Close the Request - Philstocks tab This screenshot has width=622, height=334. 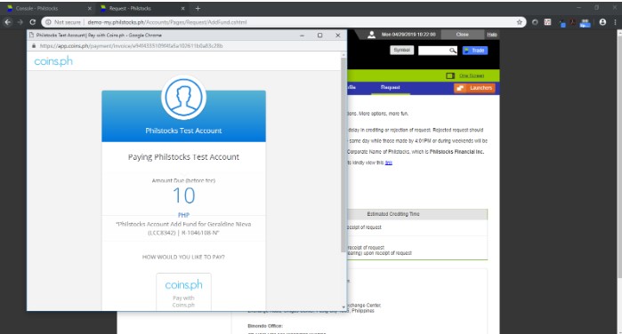(x=183, y=8)
